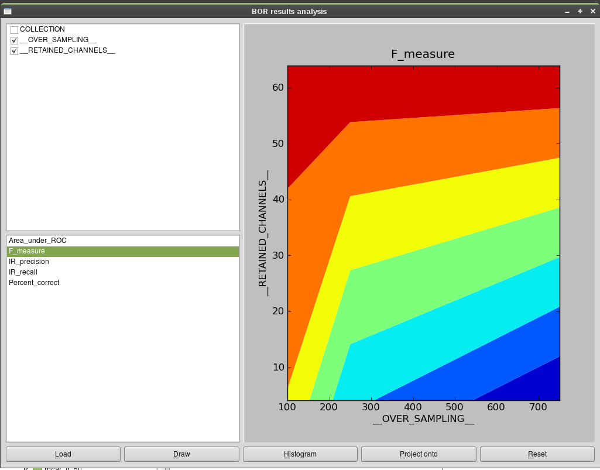Minimize the BOR results analysis window
The width and height of the screenshot is (600, 470).
click(x=567, y=12)
